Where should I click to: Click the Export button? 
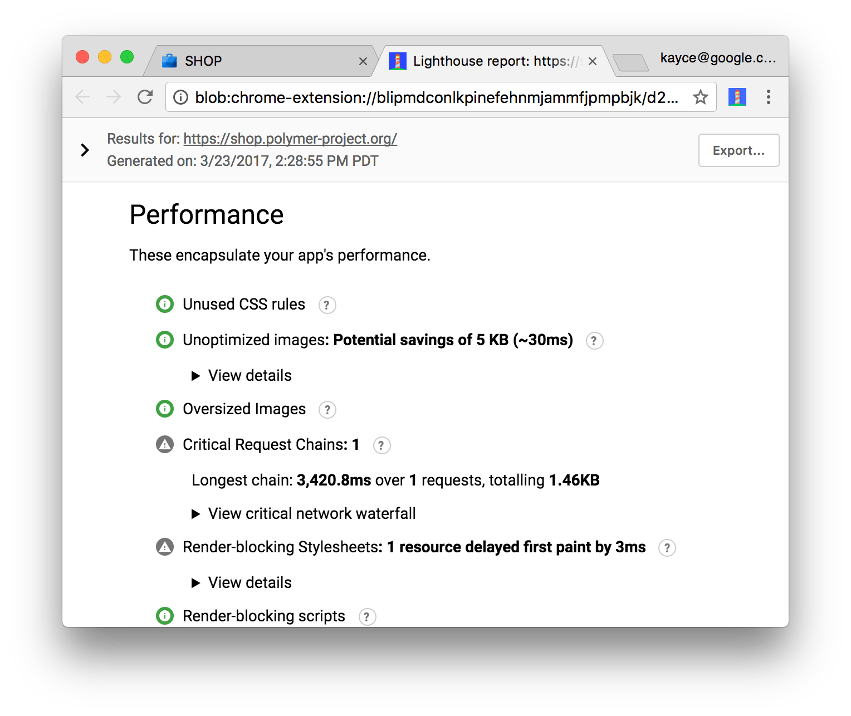tap(738, 150)
